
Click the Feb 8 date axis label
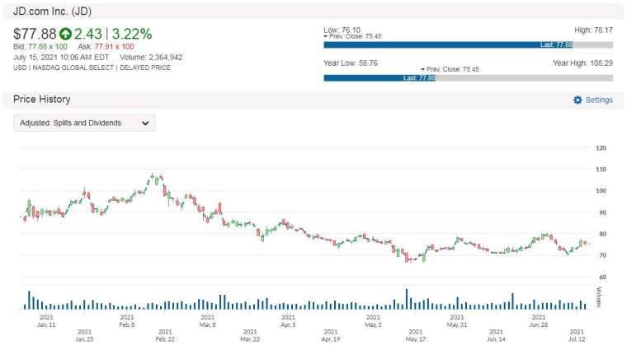pyautogui.click(x=127, y=321)
